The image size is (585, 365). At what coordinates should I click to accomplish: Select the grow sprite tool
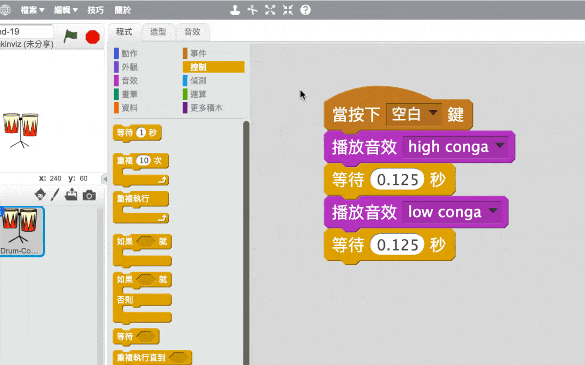tap(270, 10)
